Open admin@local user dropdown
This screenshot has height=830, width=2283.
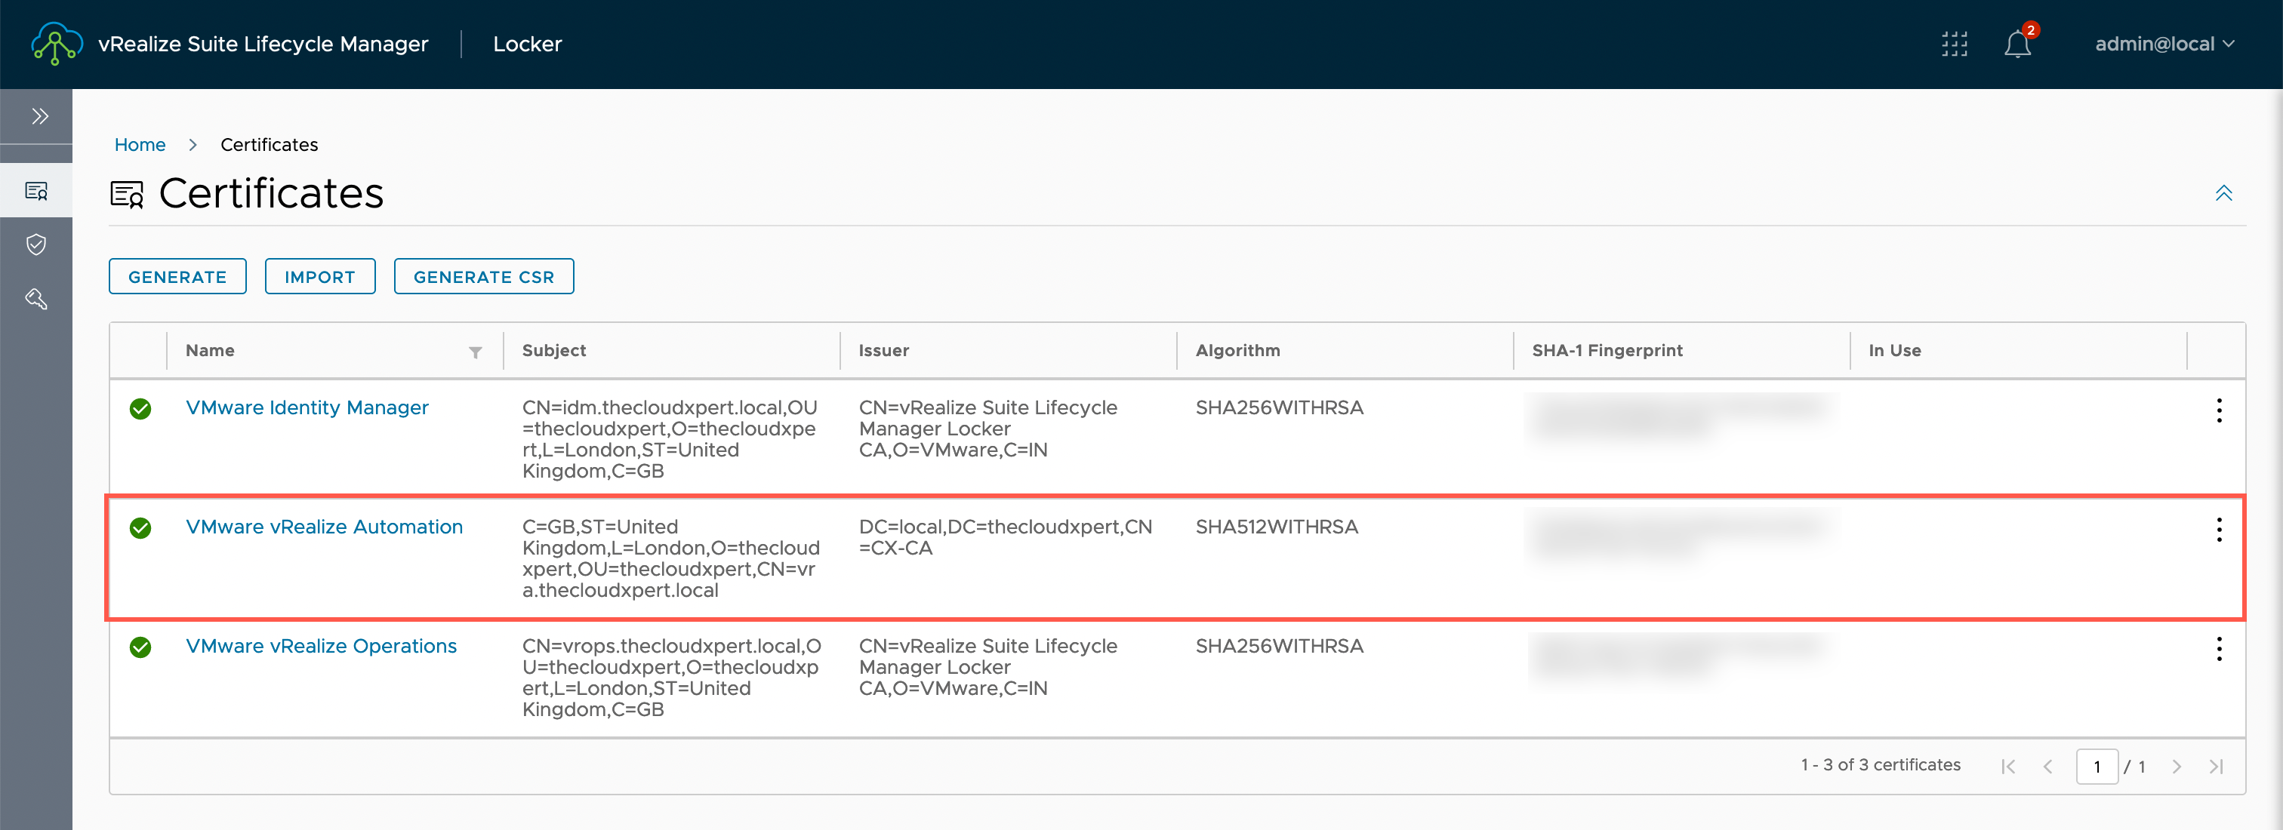click(2164, 45)
